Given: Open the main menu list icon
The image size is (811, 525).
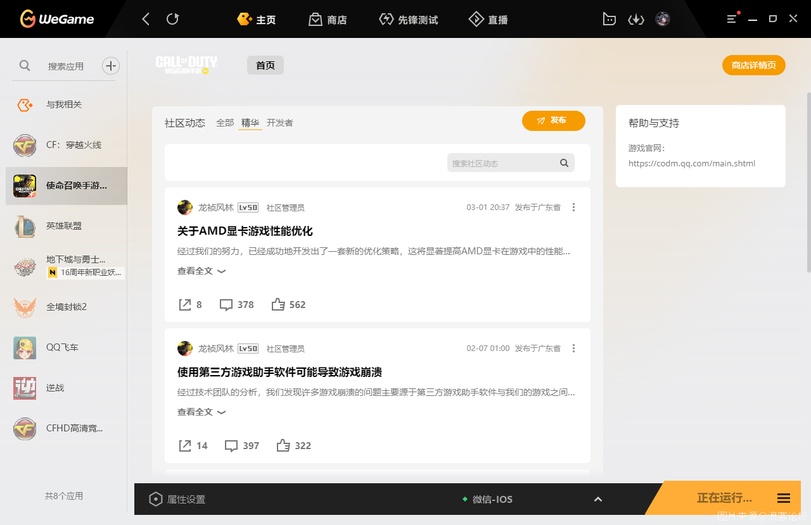Looking at the screenshot, I should point(732,19).
